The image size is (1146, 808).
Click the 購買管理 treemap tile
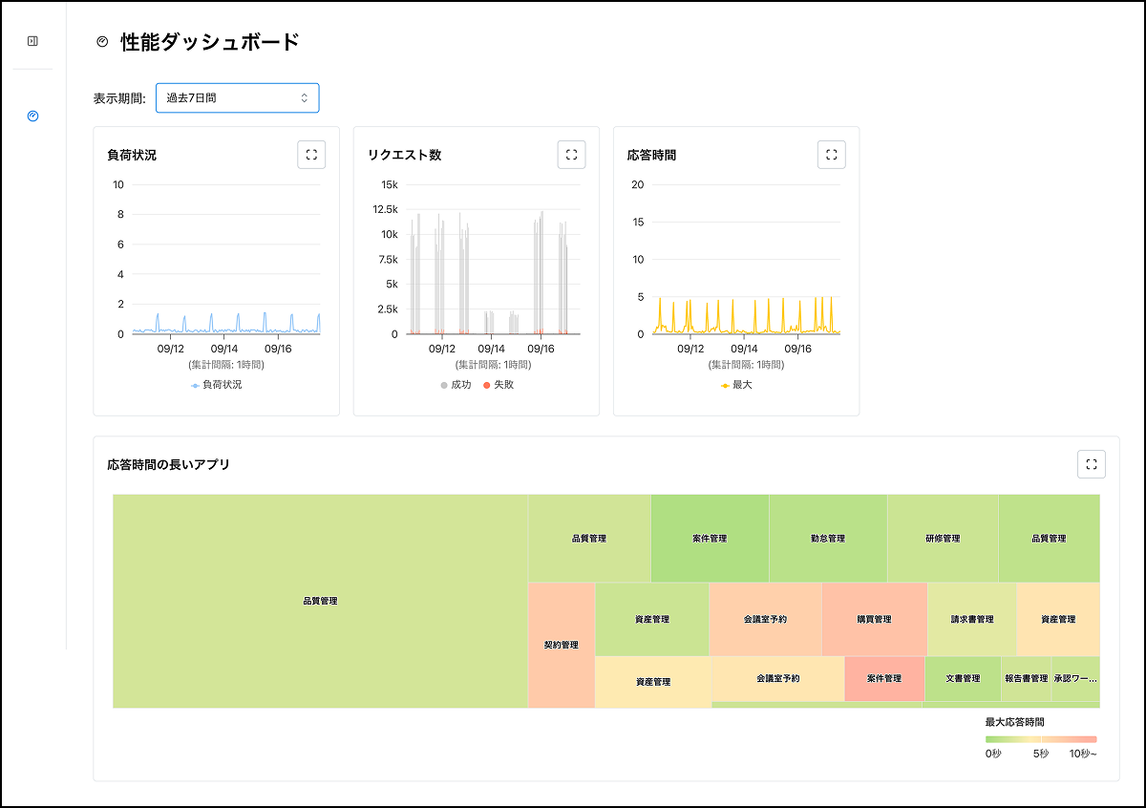coord(874,619)
